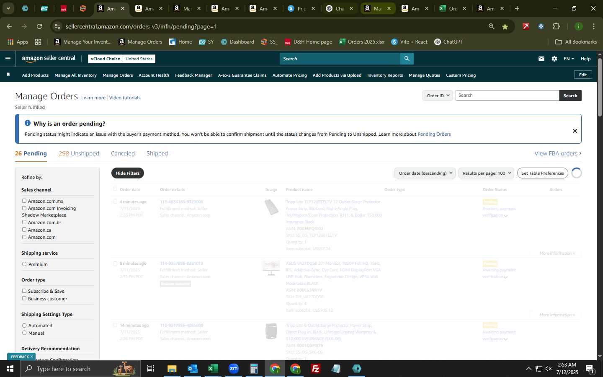The image size is (603, 377).
Task: Check the Amazon.com sales channel
Action: 24,237
